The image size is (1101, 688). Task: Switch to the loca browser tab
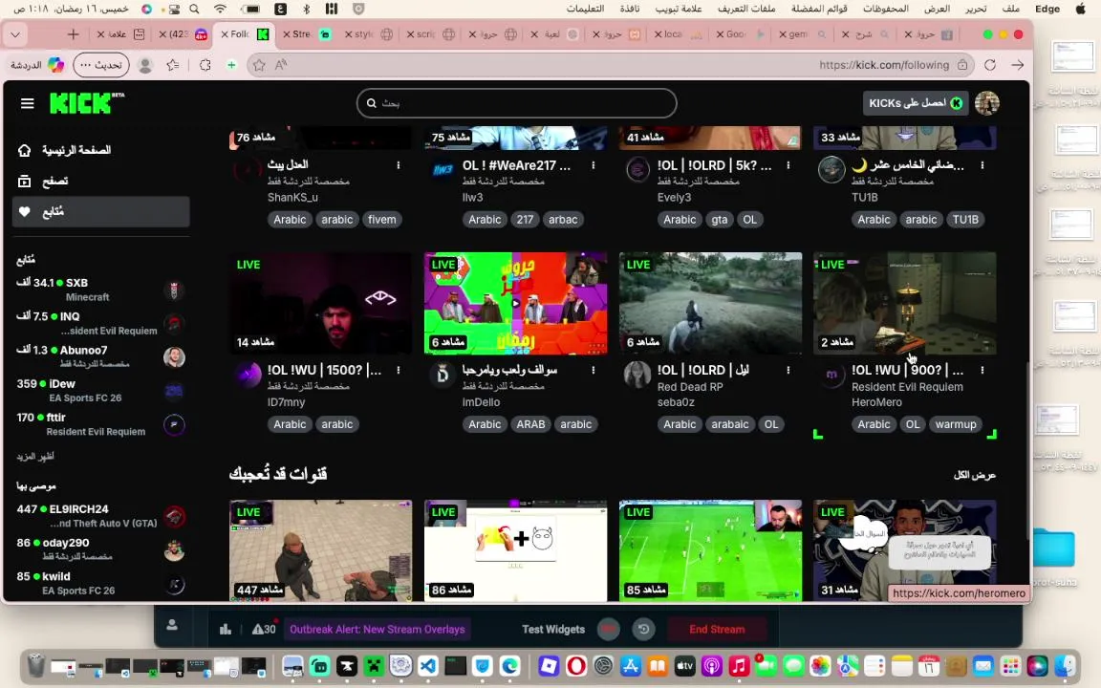(x=678, y=33)
